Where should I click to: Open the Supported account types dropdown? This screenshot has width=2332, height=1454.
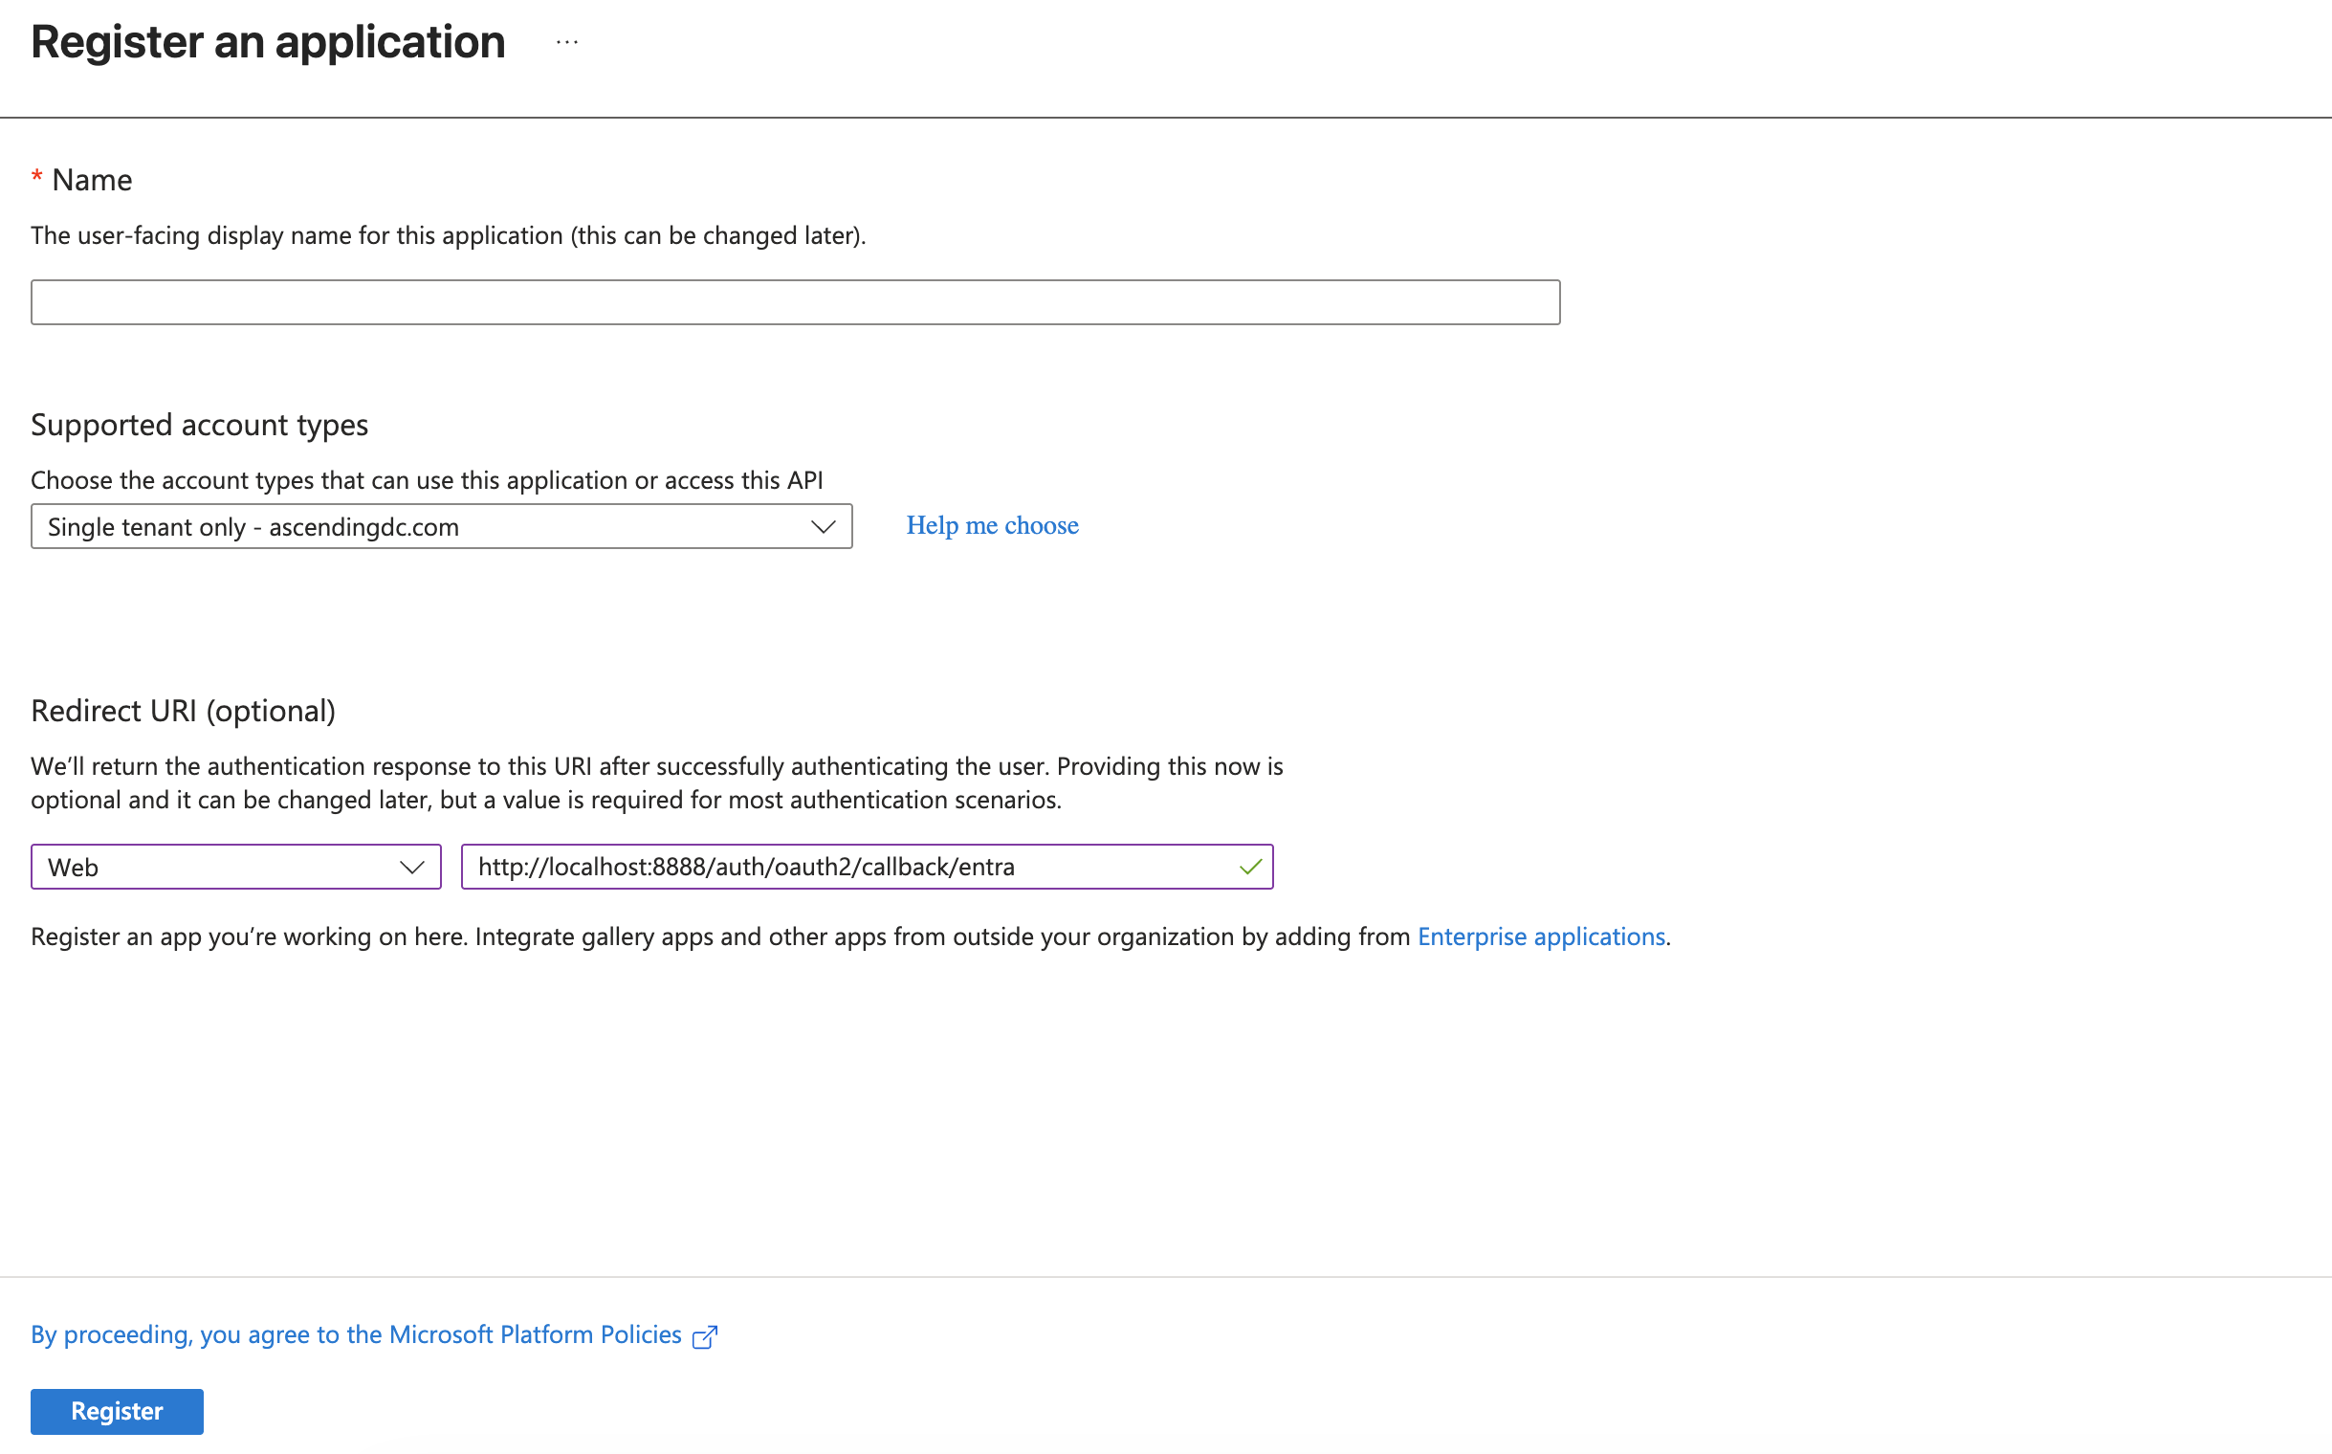pyautogui.click(x=441, y=526)
